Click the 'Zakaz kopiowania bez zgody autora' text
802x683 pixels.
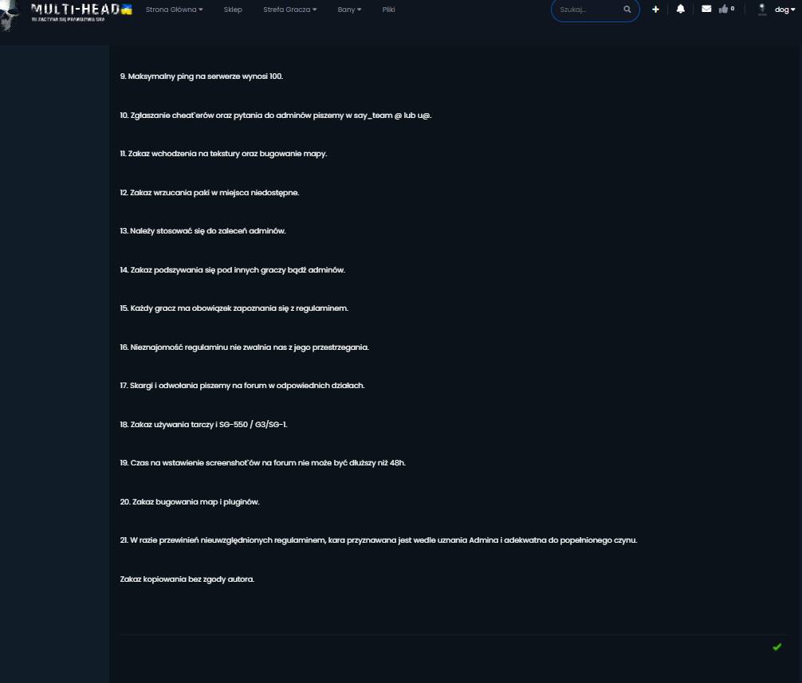(x=187, y=579)
